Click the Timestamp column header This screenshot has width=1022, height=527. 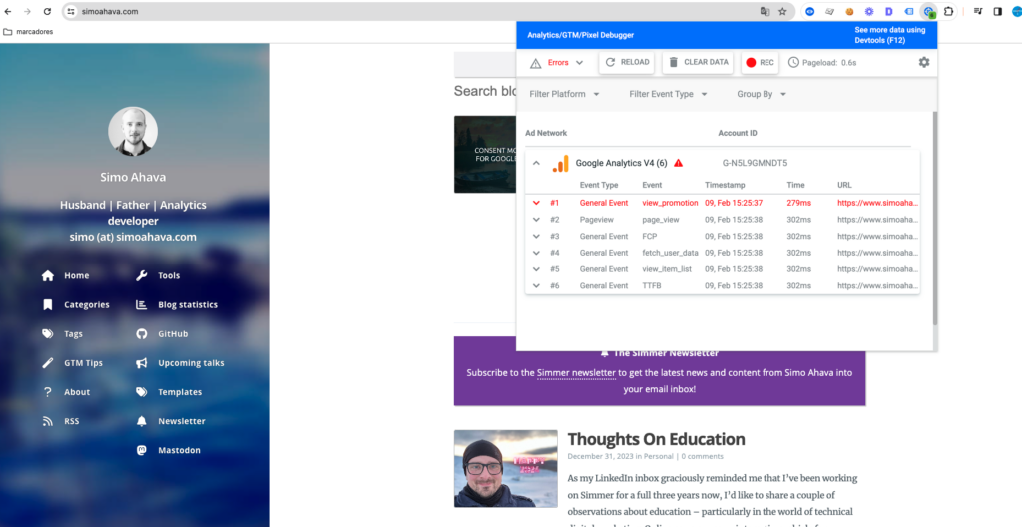[725, 185]
